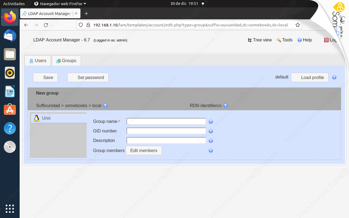Click the help icon beside Load profile

pyautogui.click(x=334, y=77)
